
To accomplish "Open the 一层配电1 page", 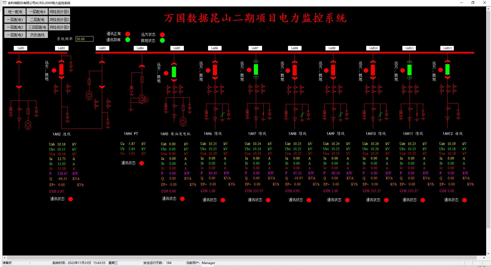I will point(15,20).
